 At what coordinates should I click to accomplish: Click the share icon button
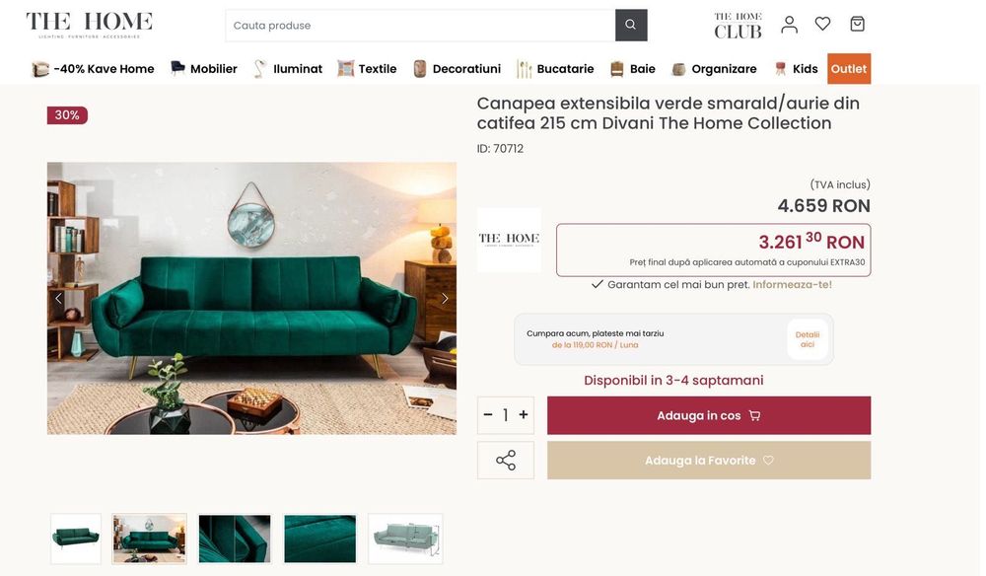coord(506,461)
